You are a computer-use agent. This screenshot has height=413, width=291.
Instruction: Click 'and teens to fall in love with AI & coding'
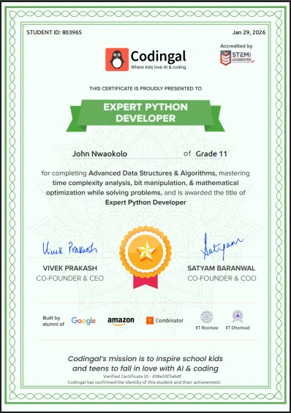tap(145, 368)
